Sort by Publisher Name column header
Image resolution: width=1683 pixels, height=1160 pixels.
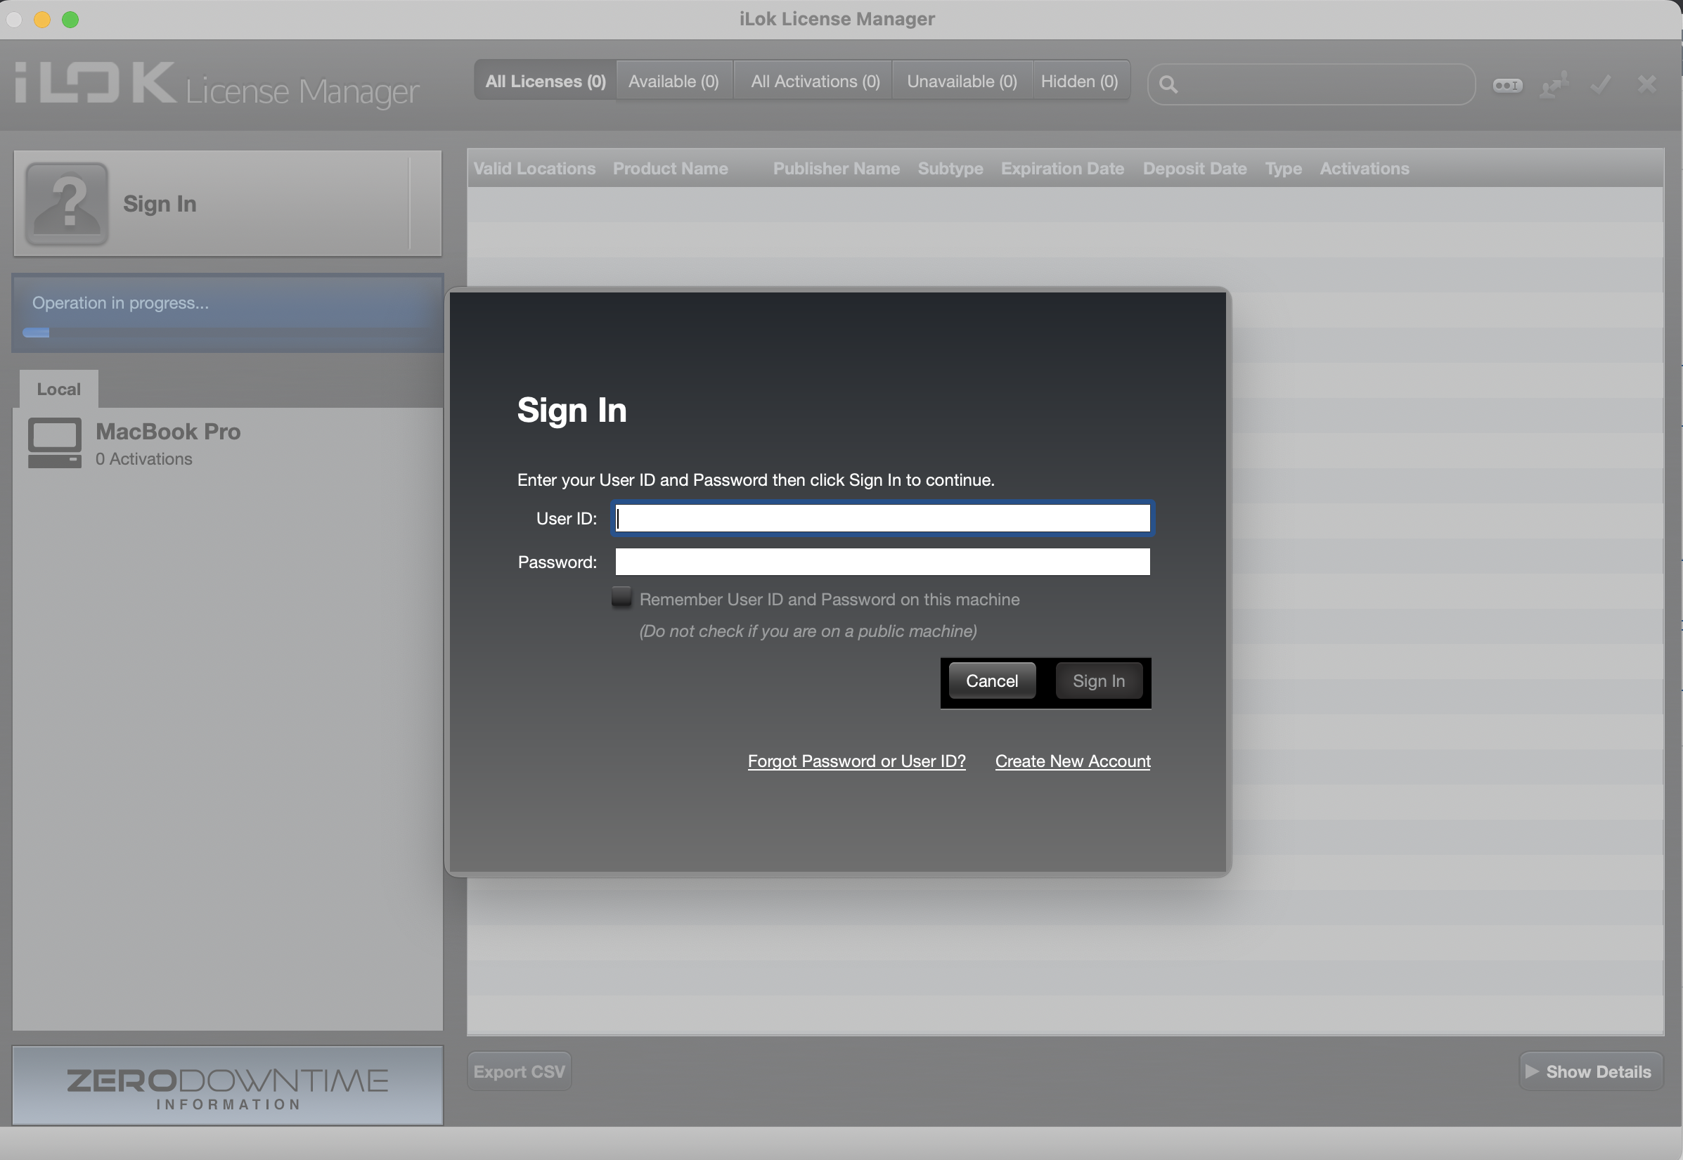tap(837, 169)
